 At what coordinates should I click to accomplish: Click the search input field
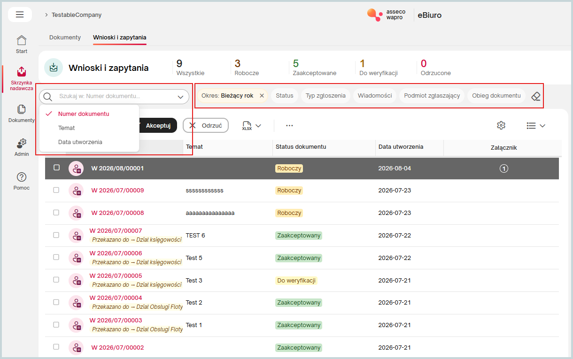(x=114, y=97)
